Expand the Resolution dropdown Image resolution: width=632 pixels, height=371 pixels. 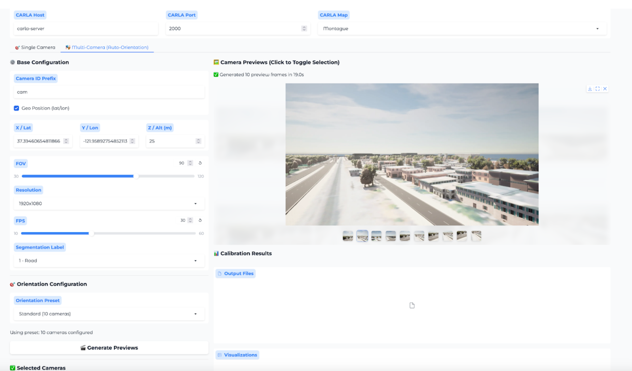(109, 203)
